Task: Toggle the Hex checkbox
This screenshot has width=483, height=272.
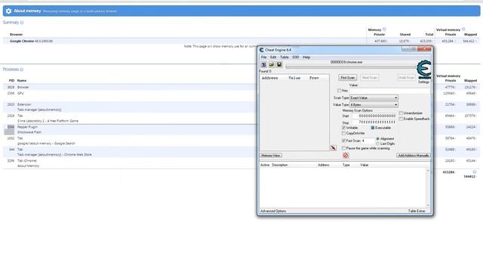Action: tap(339, 91)
